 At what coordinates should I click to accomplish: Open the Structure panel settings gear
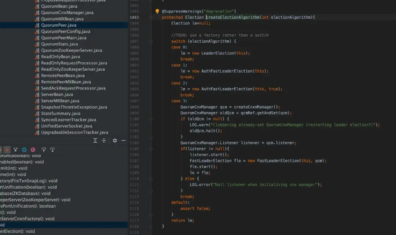115,141
